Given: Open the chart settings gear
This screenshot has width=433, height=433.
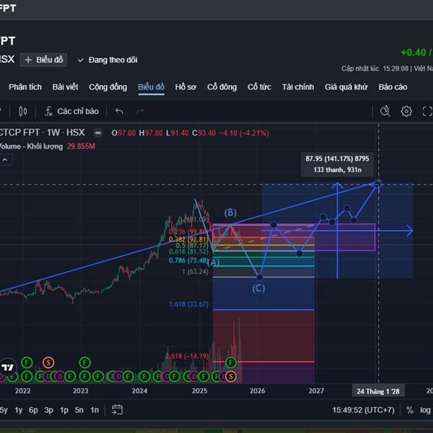Looking at the screenshot, I should (x=406, y=111).
